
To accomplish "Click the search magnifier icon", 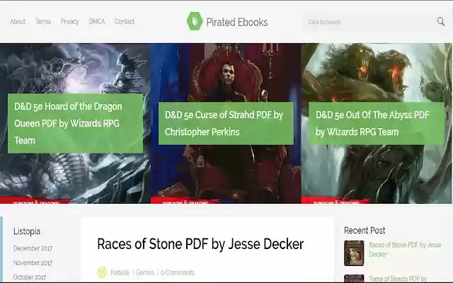I will click(x=440, y=21).
